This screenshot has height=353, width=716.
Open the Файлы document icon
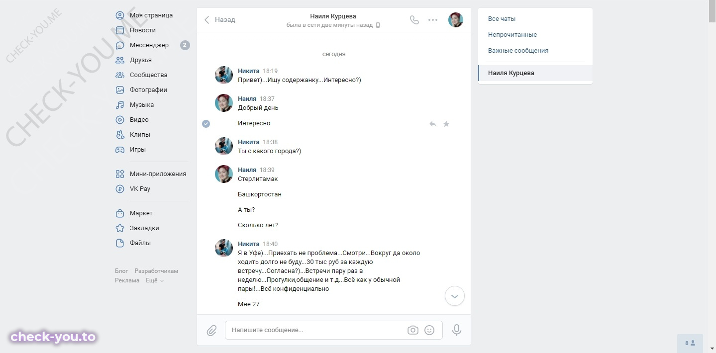(x=120, y=243)
